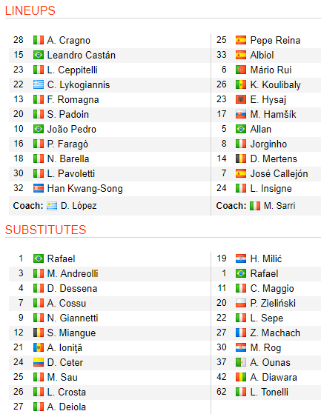Click the Greek flag next to C. Lykogiannis

[39, 84]
